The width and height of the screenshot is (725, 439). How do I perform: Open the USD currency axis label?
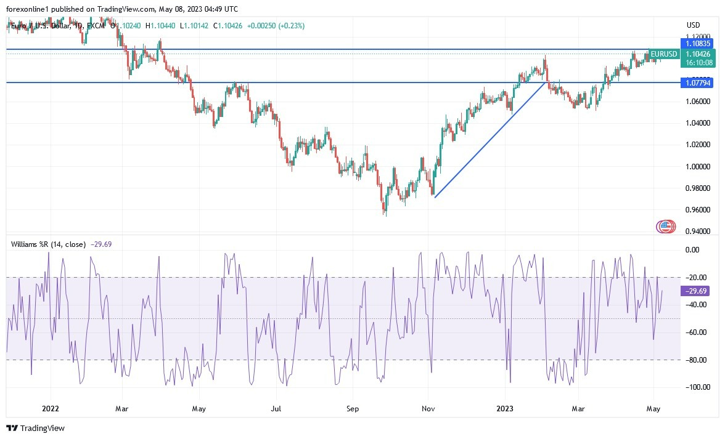692,25
